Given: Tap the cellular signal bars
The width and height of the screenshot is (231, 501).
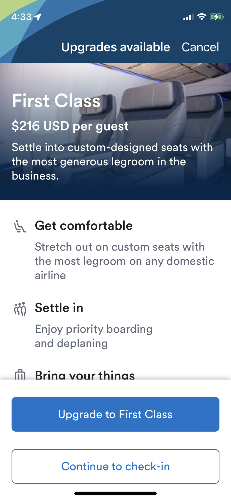Looking at the screenshot, I should [x=188, y=17].
